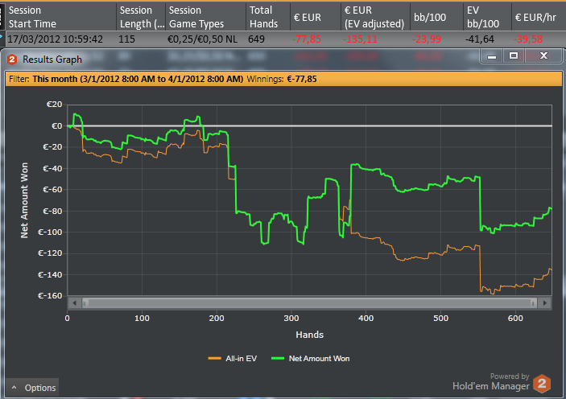
Task: Sort by € EUR/hr column header
Action: click(539, 17)
